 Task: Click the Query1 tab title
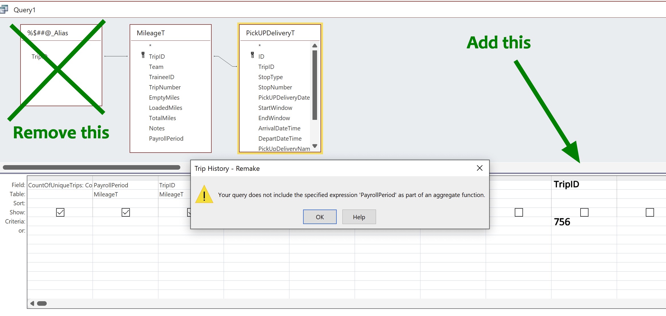point(24,10)
